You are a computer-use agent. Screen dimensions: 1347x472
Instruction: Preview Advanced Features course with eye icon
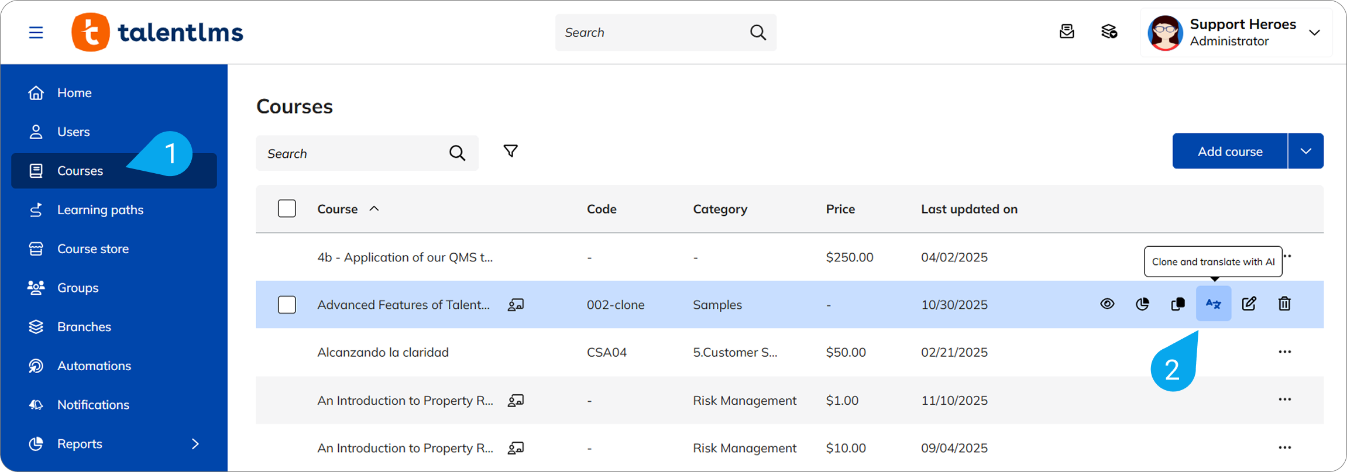[x=1107, y=304]
